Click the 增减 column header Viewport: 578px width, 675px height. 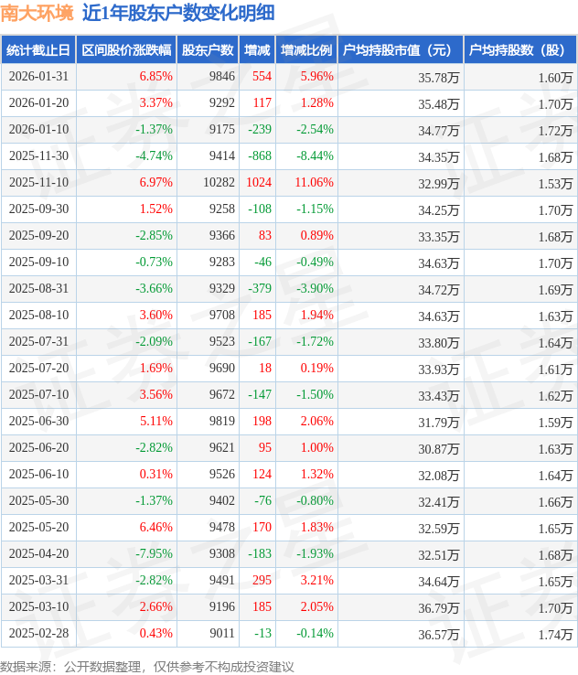tap(257, 50)
